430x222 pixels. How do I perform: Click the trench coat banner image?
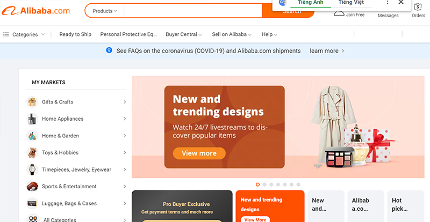tap(333, 124)
